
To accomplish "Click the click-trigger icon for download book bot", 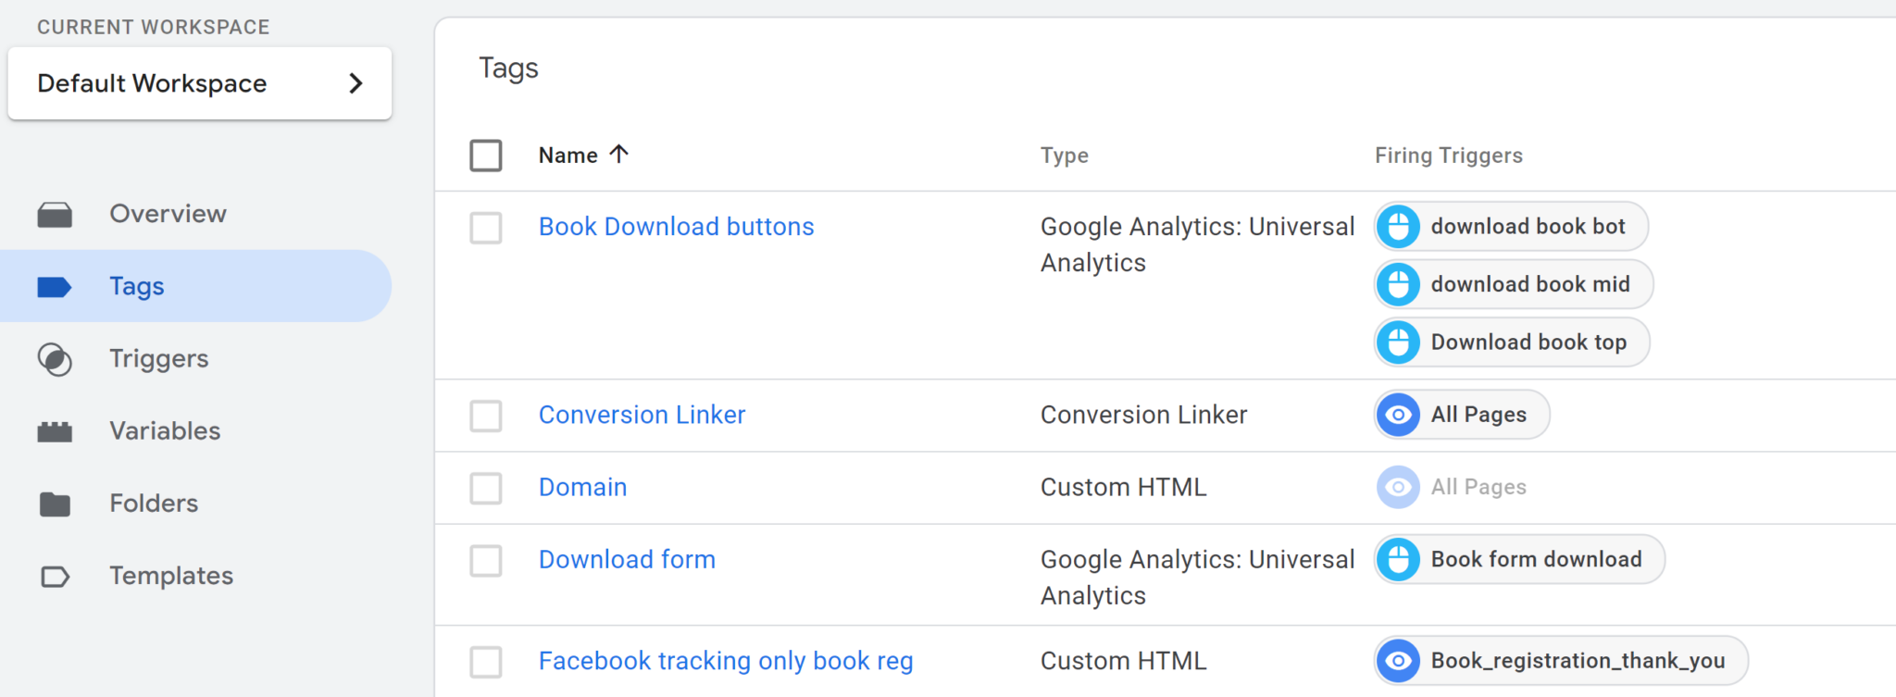I will point(1398,227).
